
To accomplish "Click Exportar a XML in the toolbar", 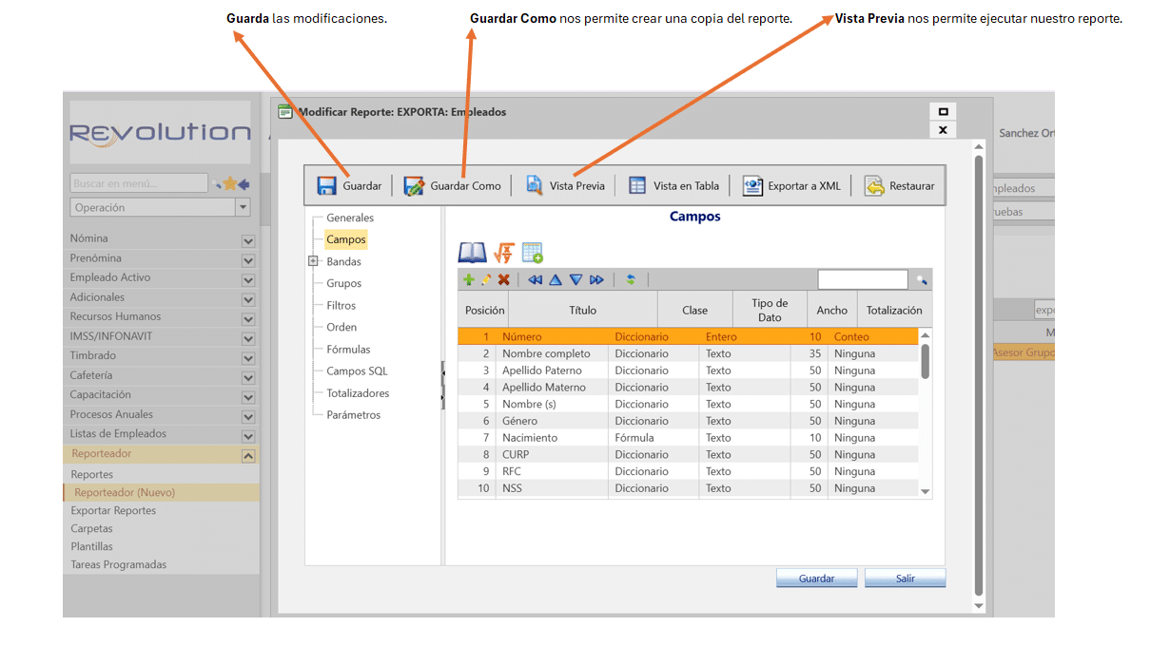I will tap(791, 186).
